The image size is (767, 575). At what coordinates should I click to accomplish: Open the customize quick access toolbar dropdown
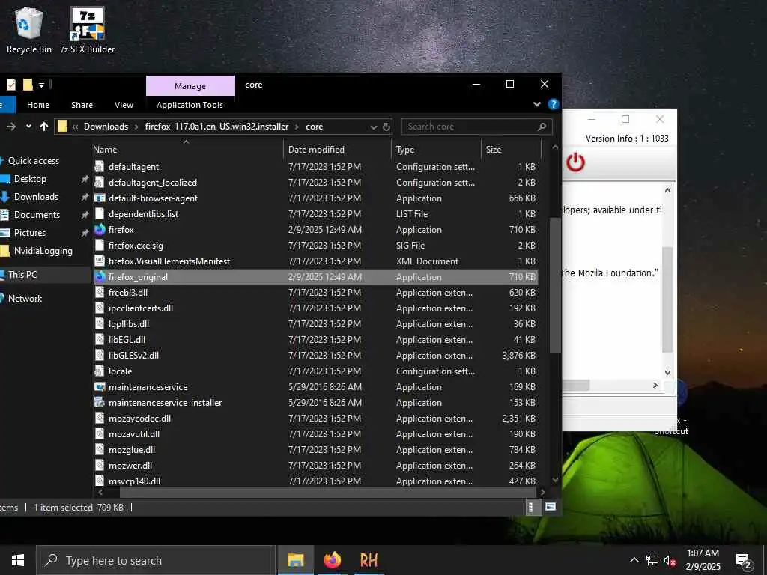42,85
